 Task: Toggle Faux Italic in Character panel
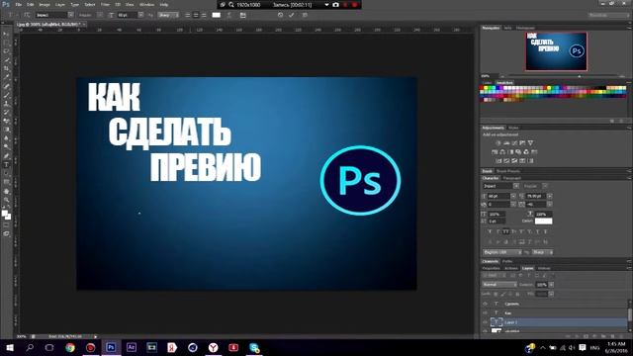(497, 231)
